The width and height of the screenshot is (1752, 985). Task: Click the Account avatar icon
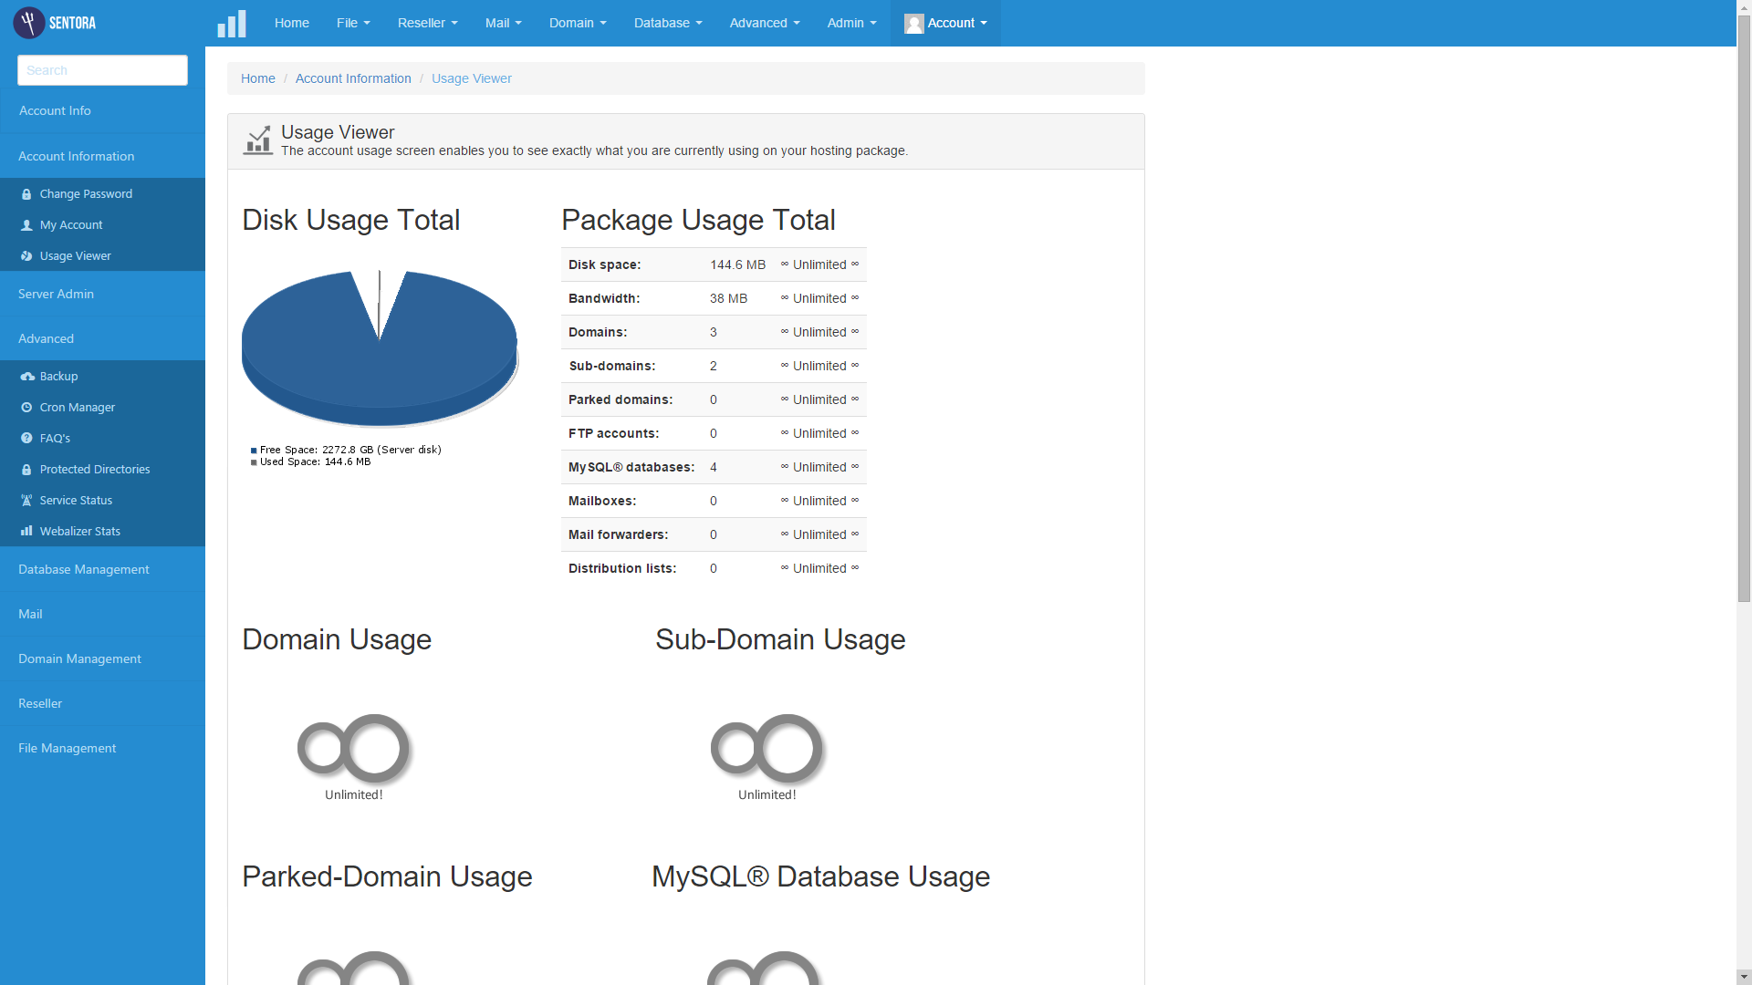click(x=913, y=24)
